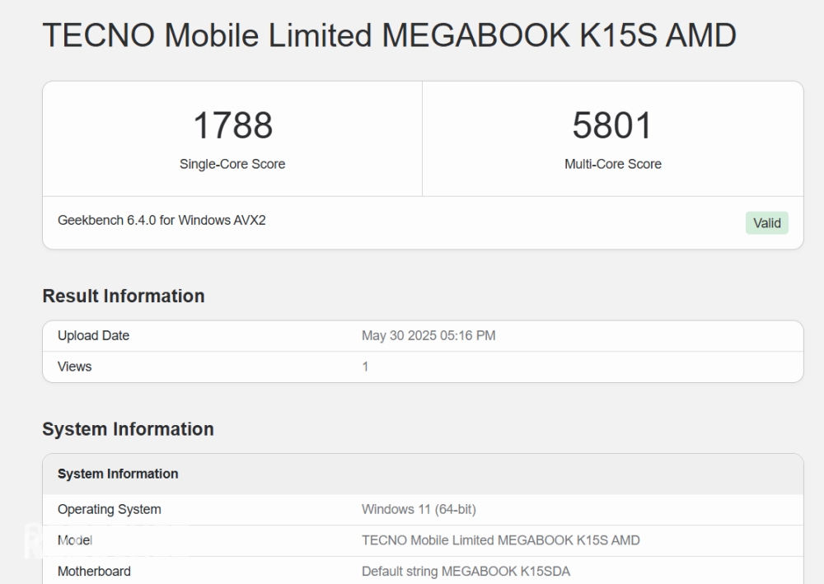Image resolution: width=824 pixels, height=584 pixels.
Task: Click the TECNO MEGABOOK K15S AMD page title
Action: tap(389, 36)
